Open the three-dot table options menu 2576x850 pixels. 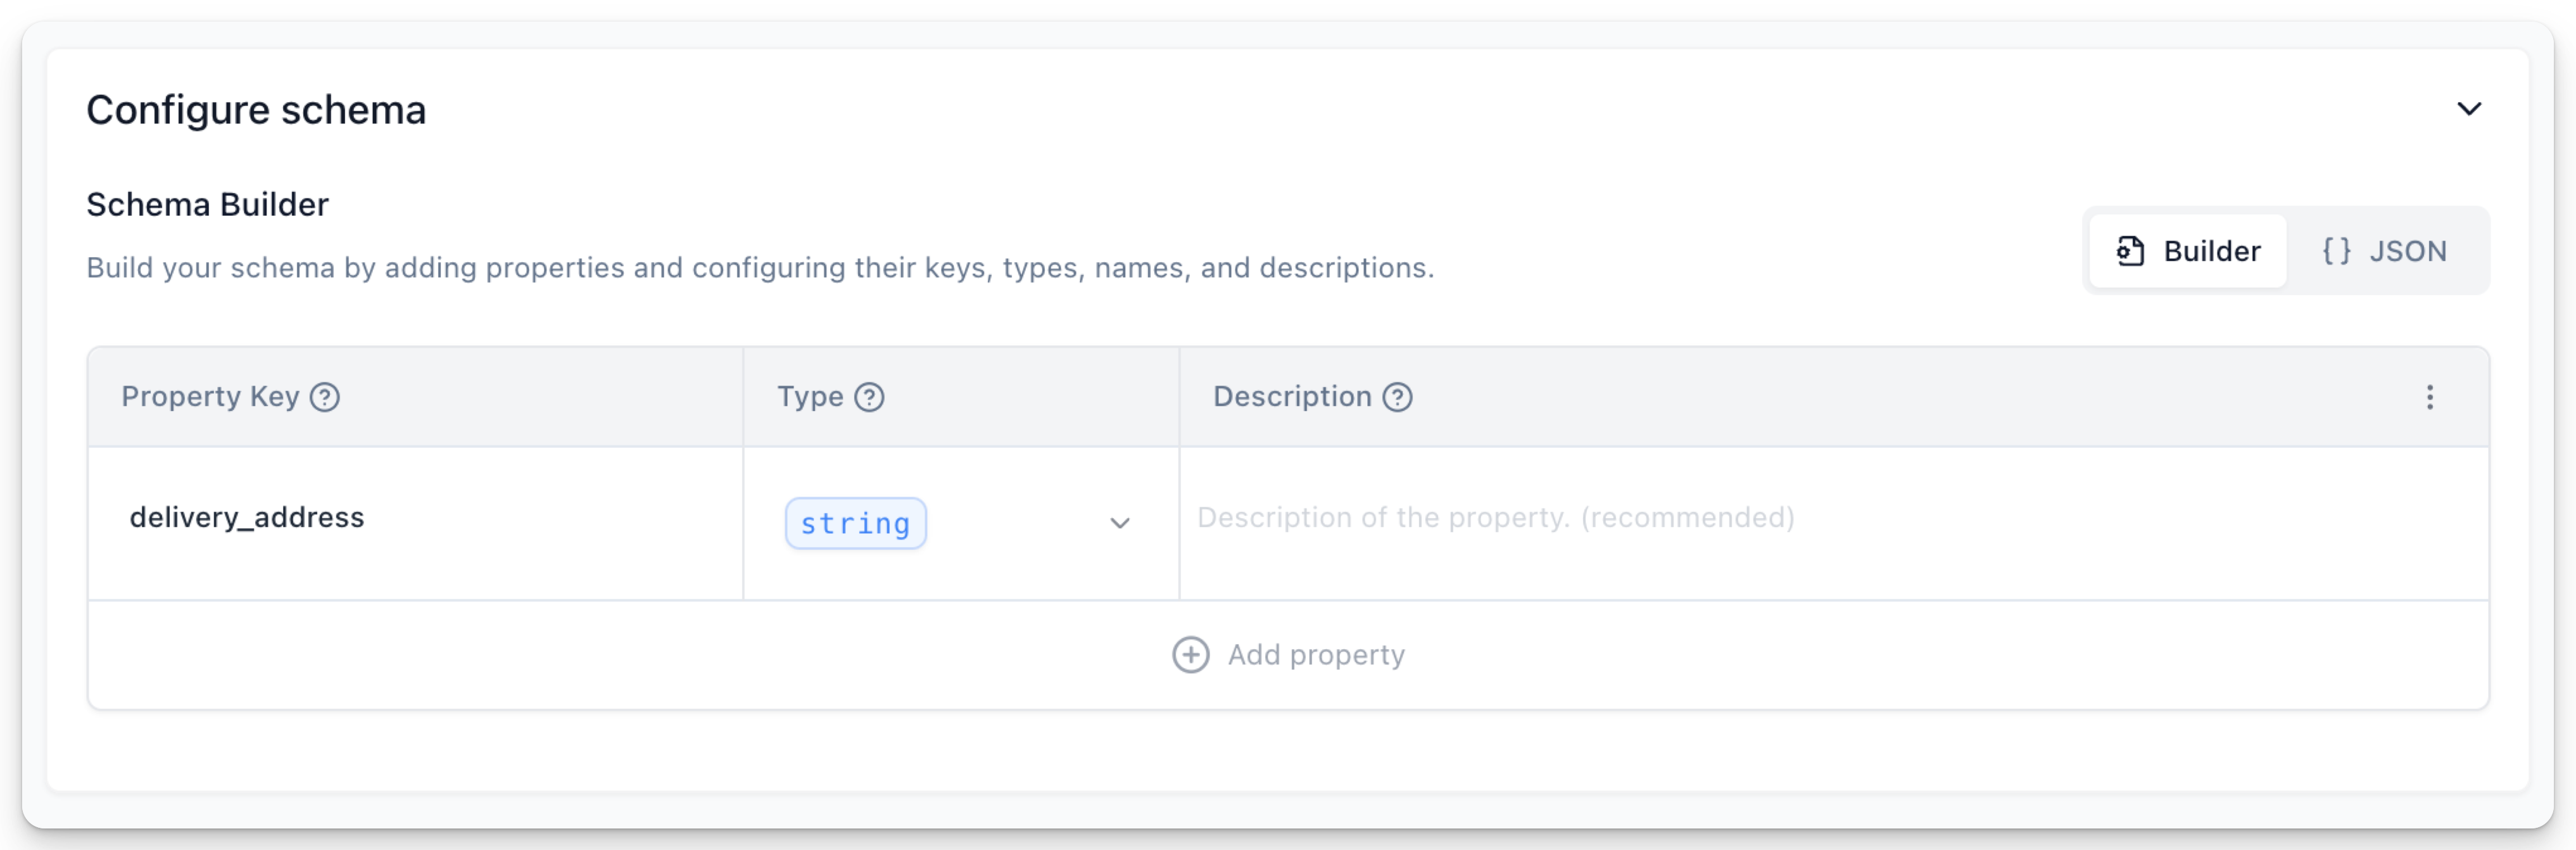pos(2429,397)
